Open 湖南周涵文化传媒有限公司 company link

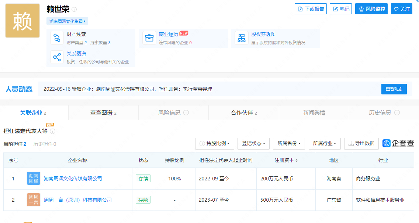coord(73,179)
